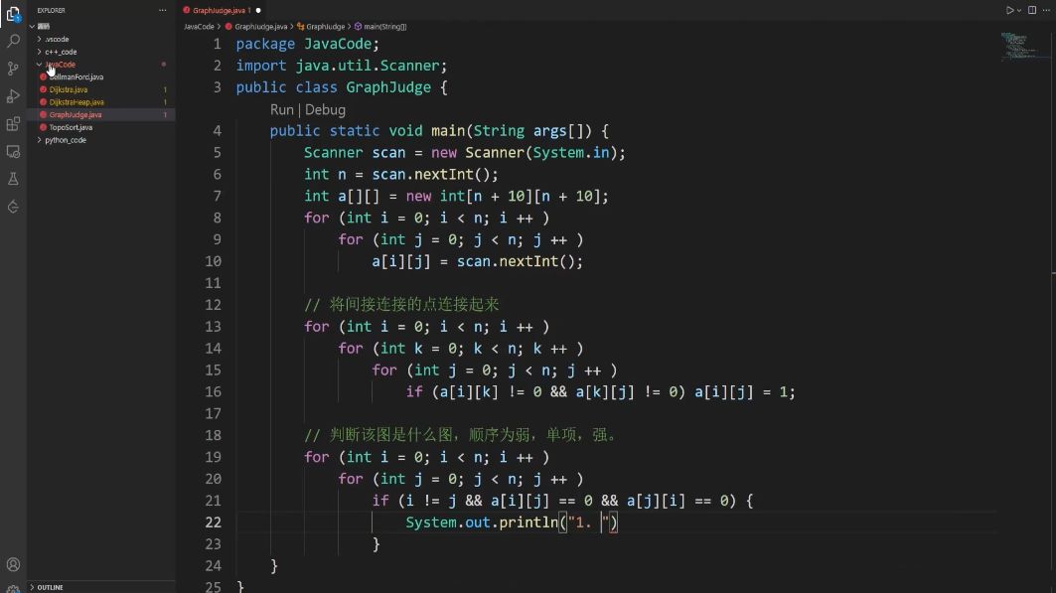The width and height of the screenshot is (1056, 593).
Task: Open the Source Control view
Action: [13, 69]
